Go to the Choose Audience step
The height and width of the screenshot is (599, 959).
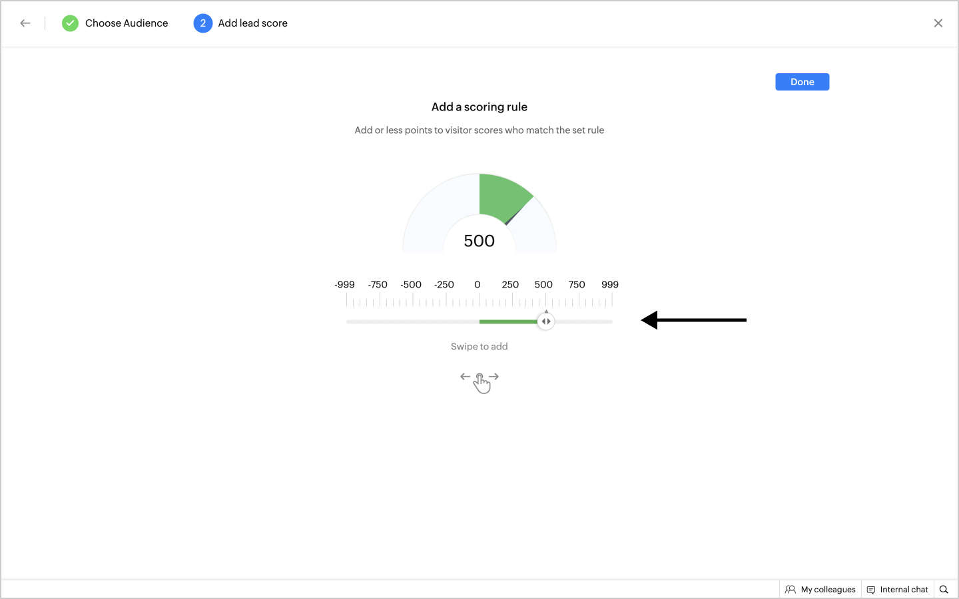pos(127,23)
